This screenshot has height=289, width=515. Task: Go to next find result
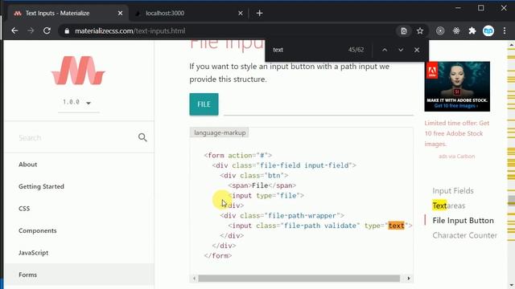(401, 50)
